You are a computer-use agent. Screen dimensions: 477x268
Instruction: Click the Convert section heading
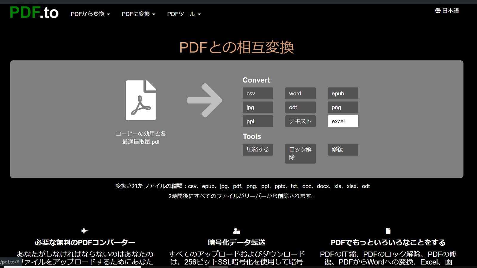coord(256,80)
